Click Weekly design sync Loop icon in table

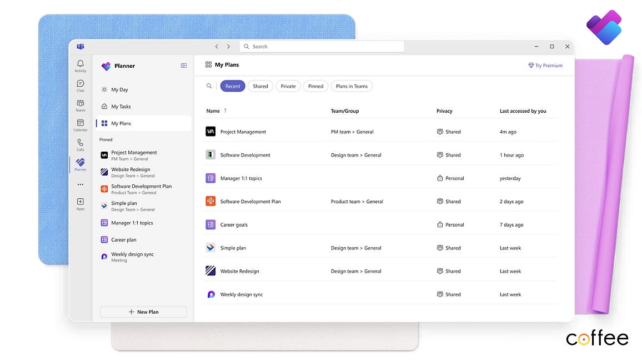[x=211, y=294]
